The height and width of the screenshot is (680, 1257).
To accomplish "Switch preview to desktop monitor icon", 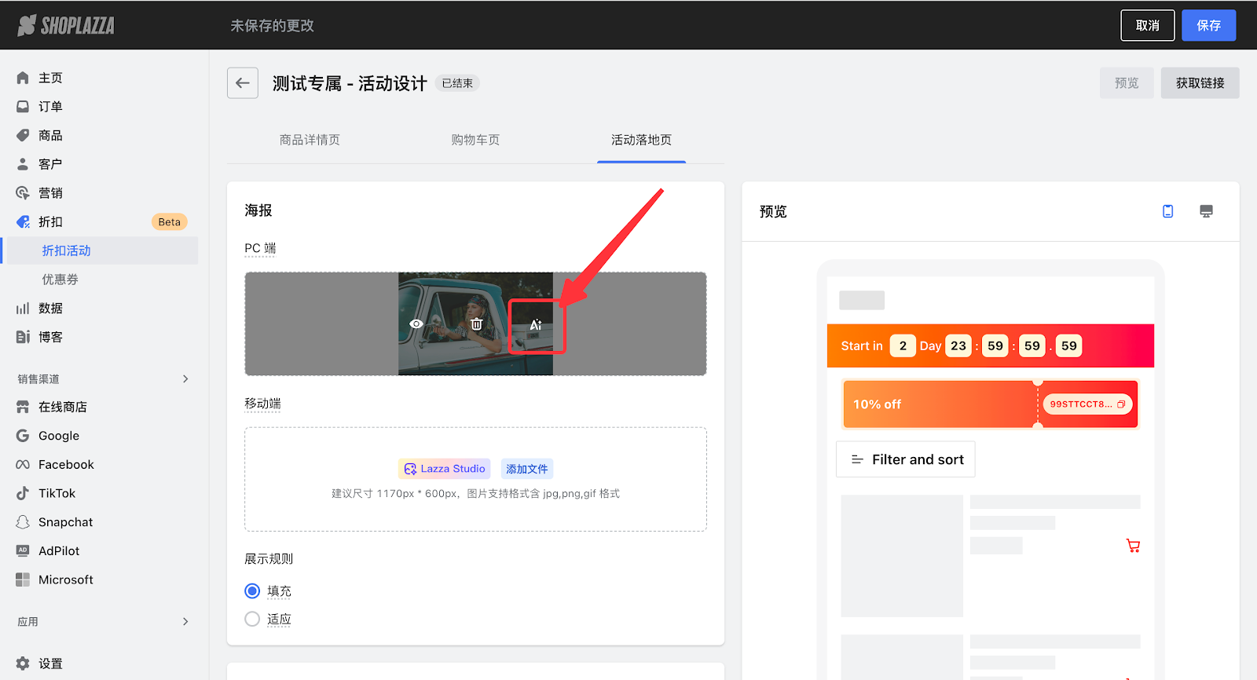I will point(1206,211).
